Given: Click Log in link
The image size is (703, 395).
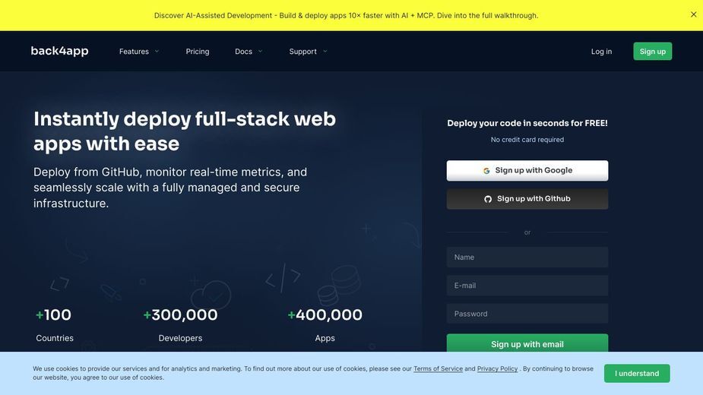Looking at the screenshot, I should pos(601,52).
